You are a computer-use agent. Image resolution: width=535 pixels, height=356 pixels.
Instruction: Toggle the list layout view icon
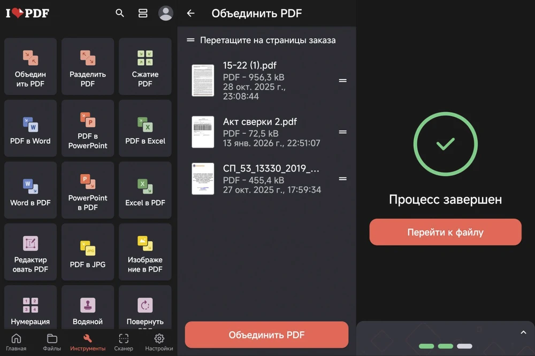coord(143,13)
